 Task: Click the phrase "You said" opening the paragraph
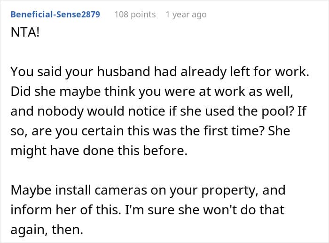pos(29,72)
